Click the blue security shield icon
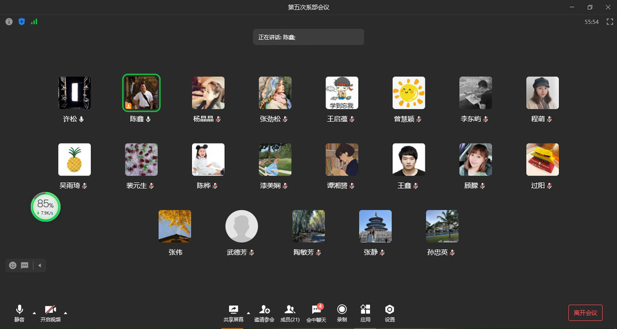 (x=22, y=22)
